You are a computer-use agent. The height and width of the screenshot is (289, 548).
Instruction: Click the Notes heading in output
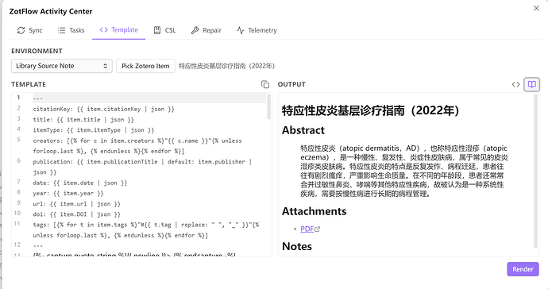pos(297,246)
